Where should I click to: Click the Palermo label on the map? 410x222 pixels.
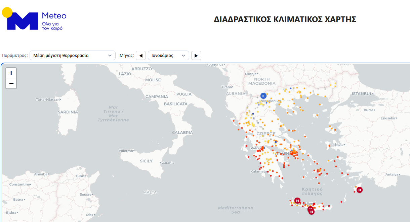tap(126, 151)
